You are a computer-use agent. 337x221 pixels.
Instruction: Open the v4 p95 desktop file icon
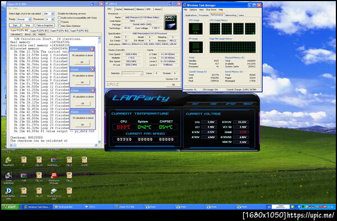pyautogui.click(x=84, y=161)
